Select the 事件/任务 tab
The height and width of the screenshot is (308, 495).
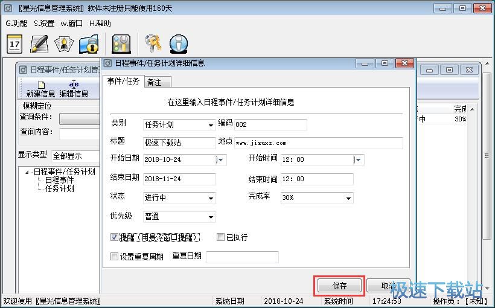point(123,81)
